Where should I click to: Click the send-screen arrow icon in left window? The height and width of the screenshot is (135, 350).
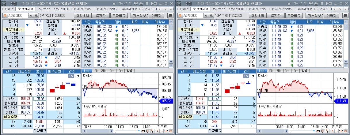pos(120,3)
